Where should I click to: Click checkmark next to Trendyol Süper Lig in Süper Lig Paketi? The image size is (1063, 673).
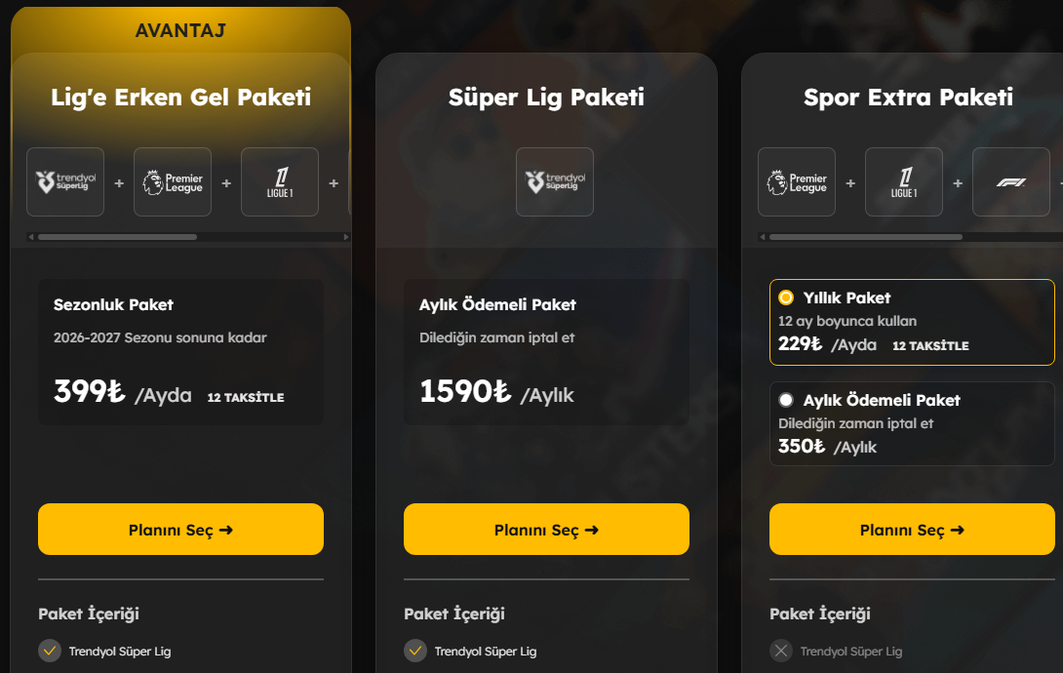coord(414,651)
